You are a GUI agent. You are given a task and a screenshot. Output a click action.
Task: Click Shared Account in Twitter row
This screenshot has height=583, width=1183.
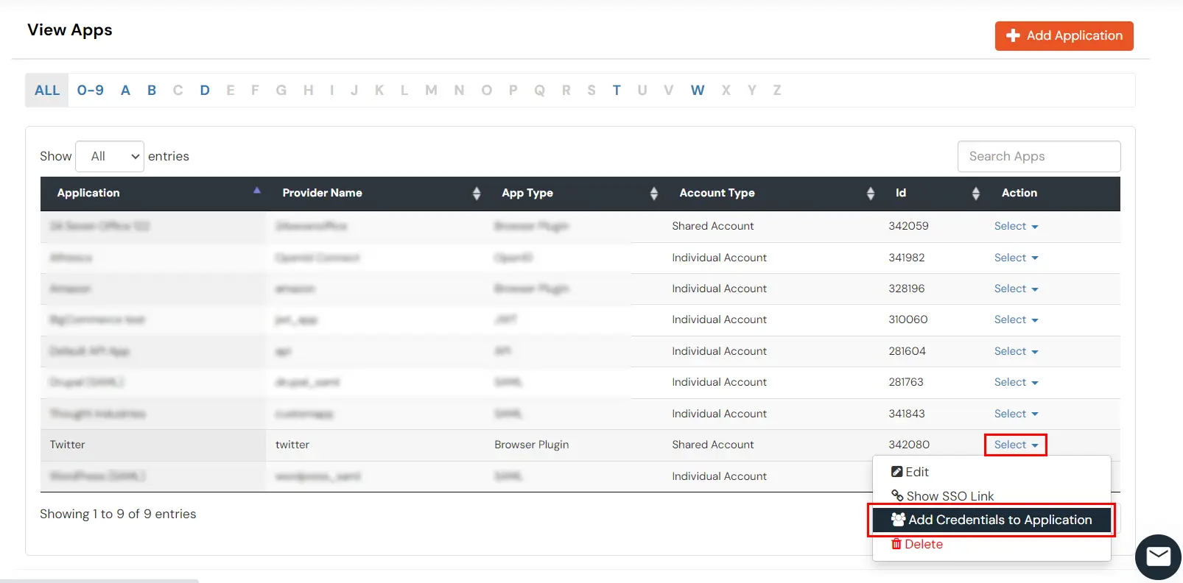coord(713,445)
